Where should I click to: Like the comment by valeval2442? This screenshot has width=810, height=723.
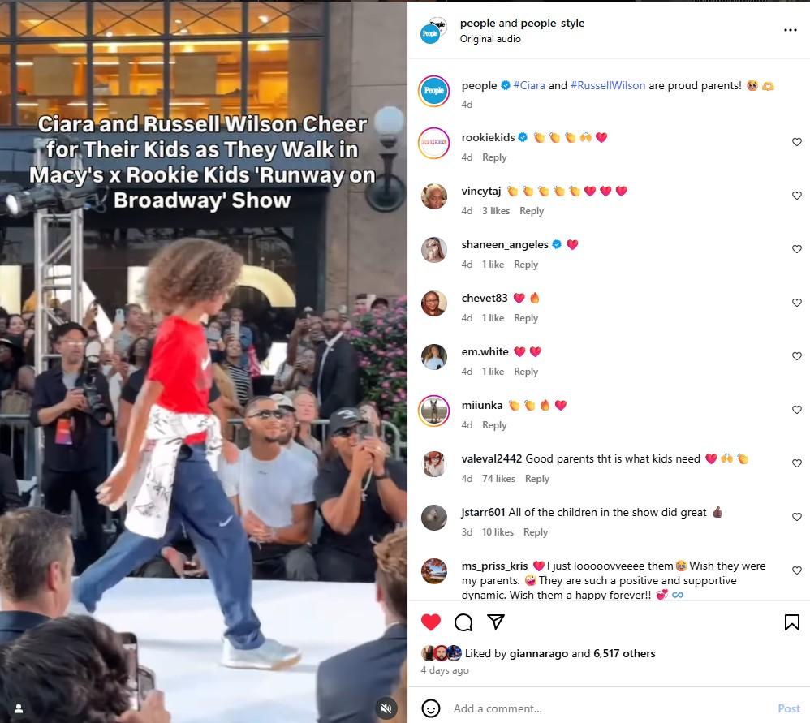(x=796, y=463)
